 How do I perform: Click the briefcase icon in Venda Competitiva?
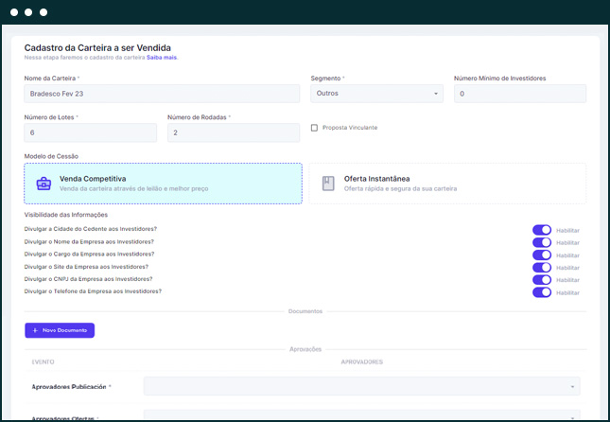44,184
